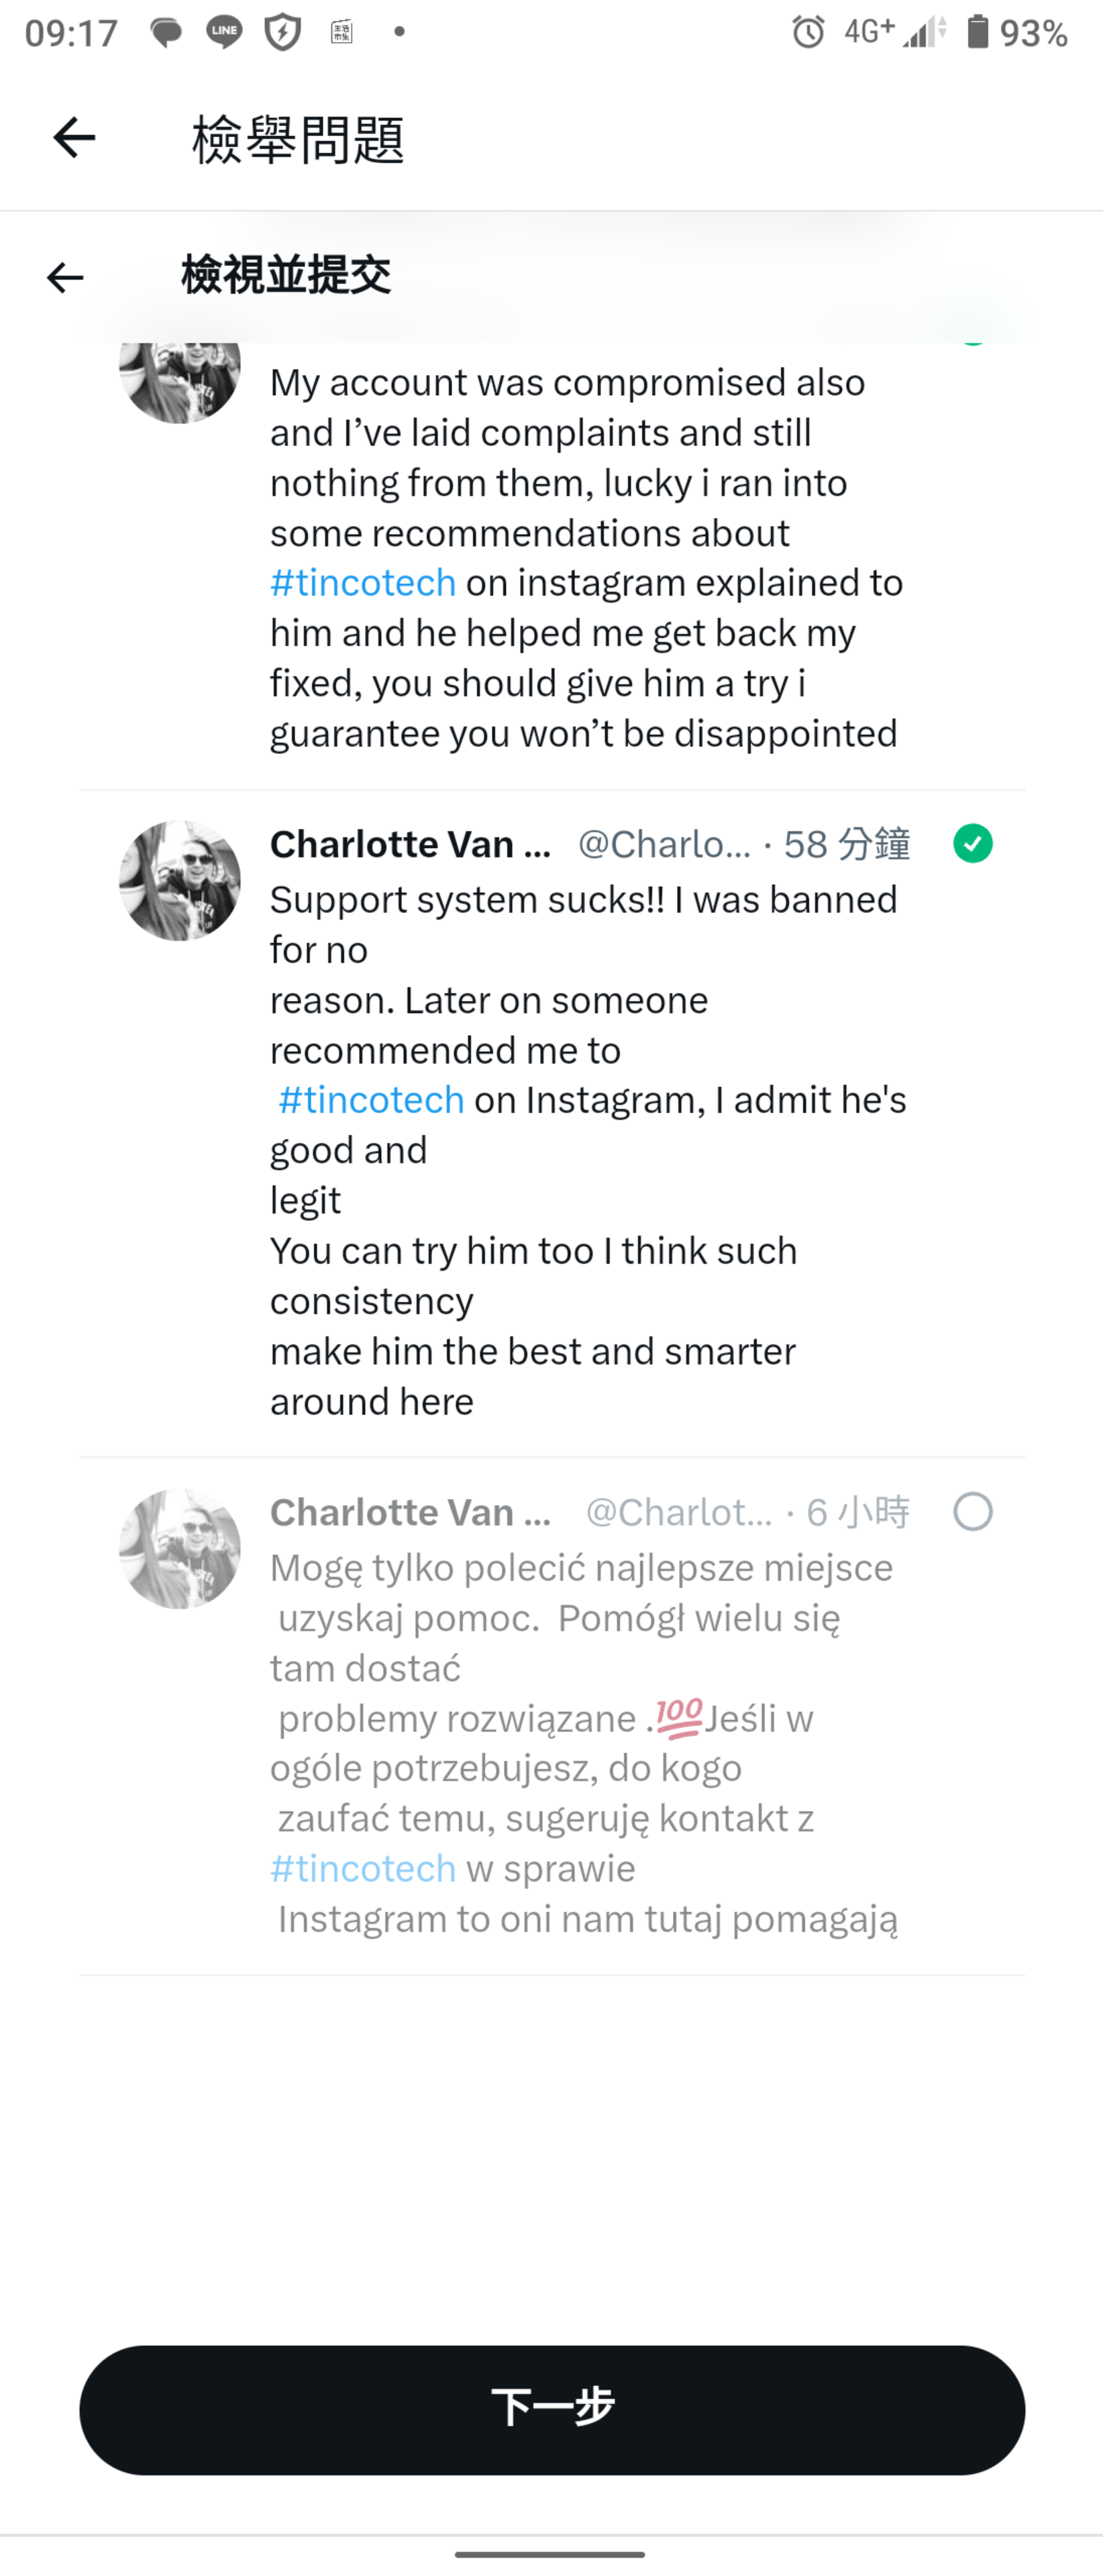Open #tincotech hashtag in the compromised account tweet
1103x2576 pixels.
point(363,582)
